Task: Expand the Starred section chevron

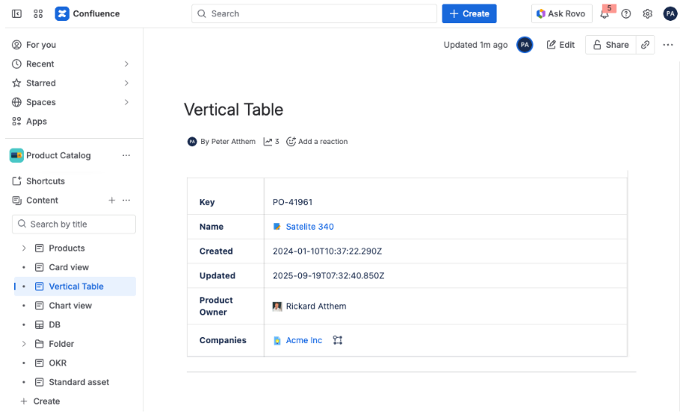Action: coord(126,83)
